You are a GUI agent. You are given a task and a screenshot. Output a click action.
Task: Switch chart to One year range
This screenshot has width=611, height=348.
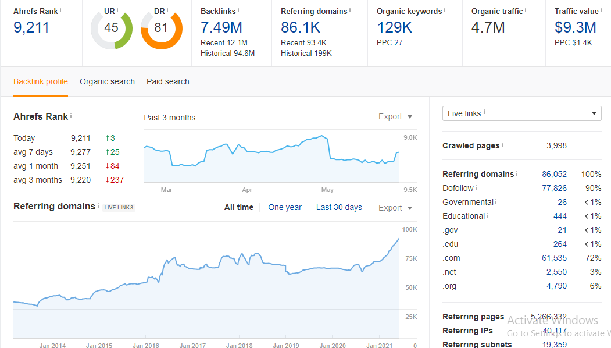coord(285,207)
